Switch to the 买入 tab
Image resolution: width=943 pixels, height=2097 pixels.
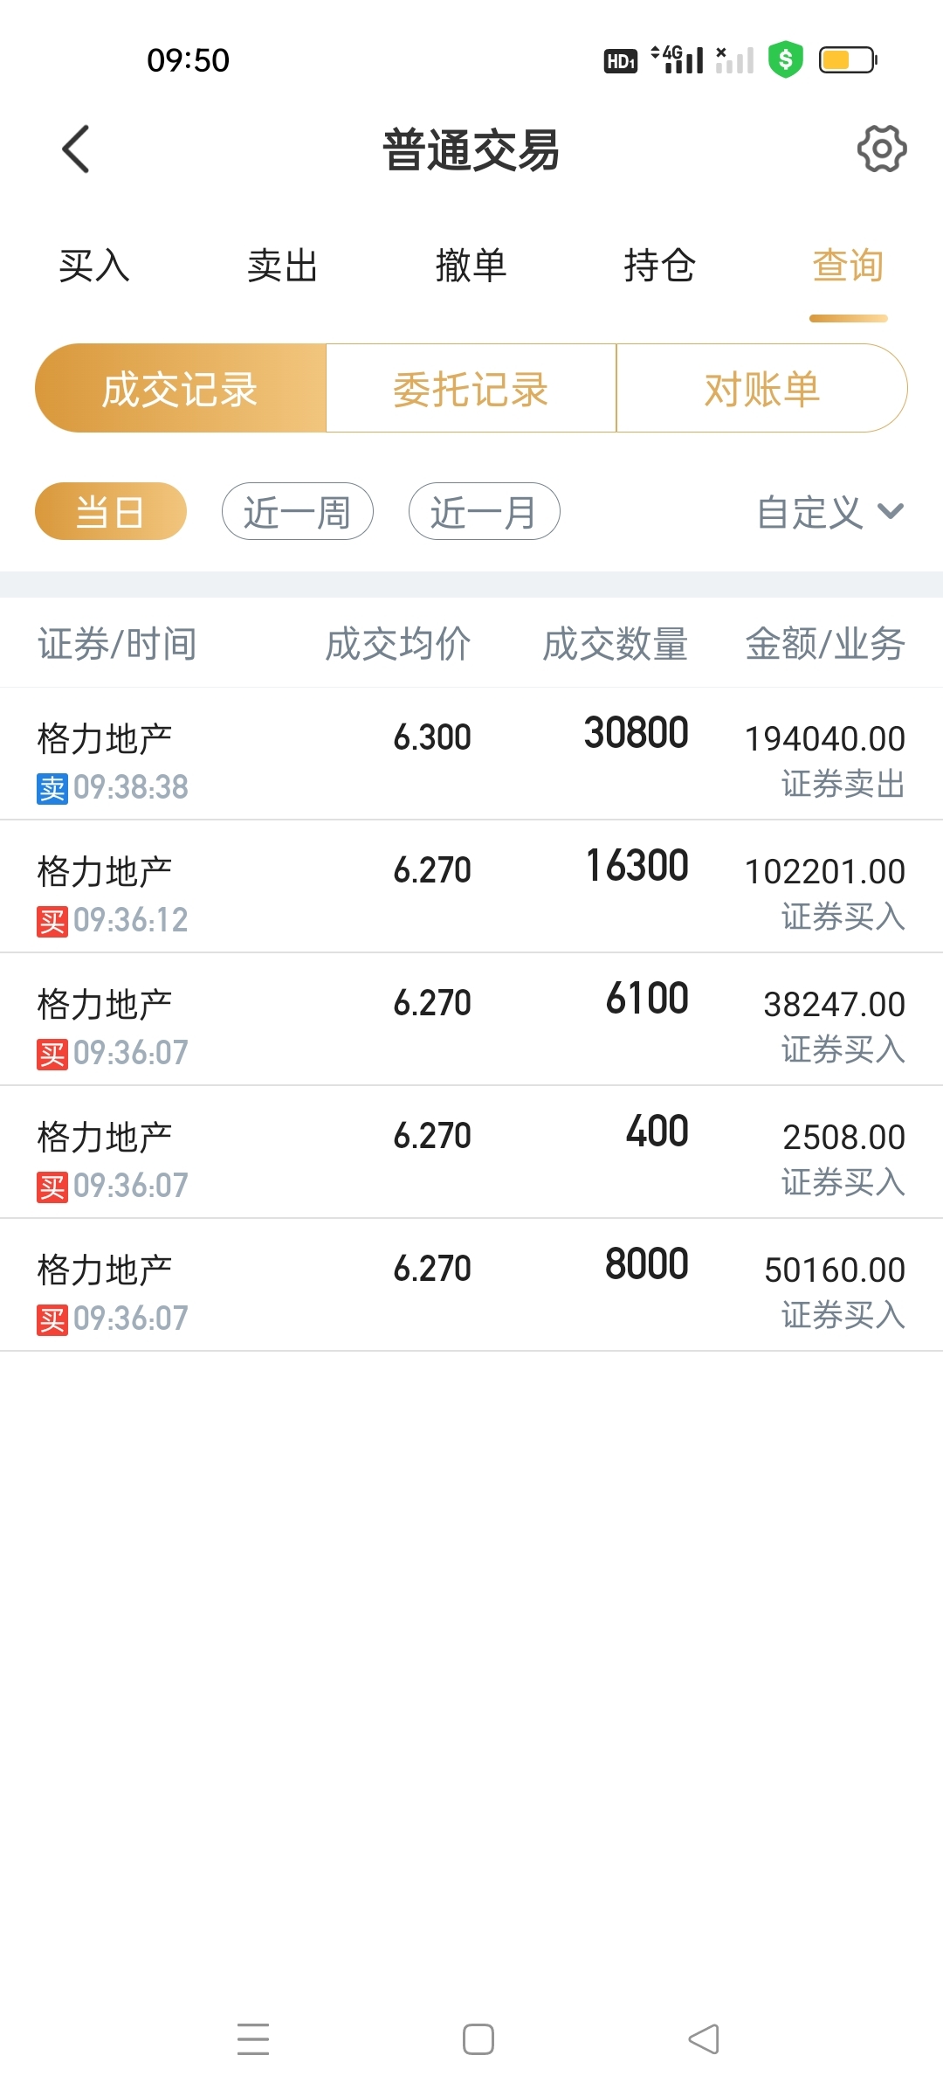pyautogui.click(x=94, y=266)
